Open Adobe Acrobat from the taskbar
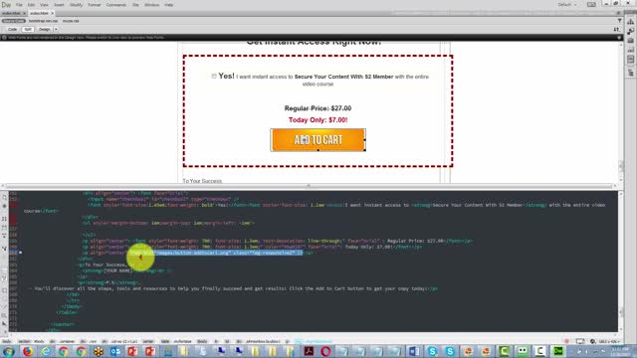The image size is (637, 358). pyautogui.click(x=309, y=351)
